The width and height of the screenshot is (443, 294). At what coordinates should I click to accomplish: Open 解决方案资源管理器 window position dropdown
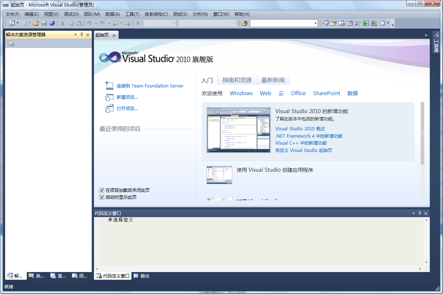(x=76, y=35)
